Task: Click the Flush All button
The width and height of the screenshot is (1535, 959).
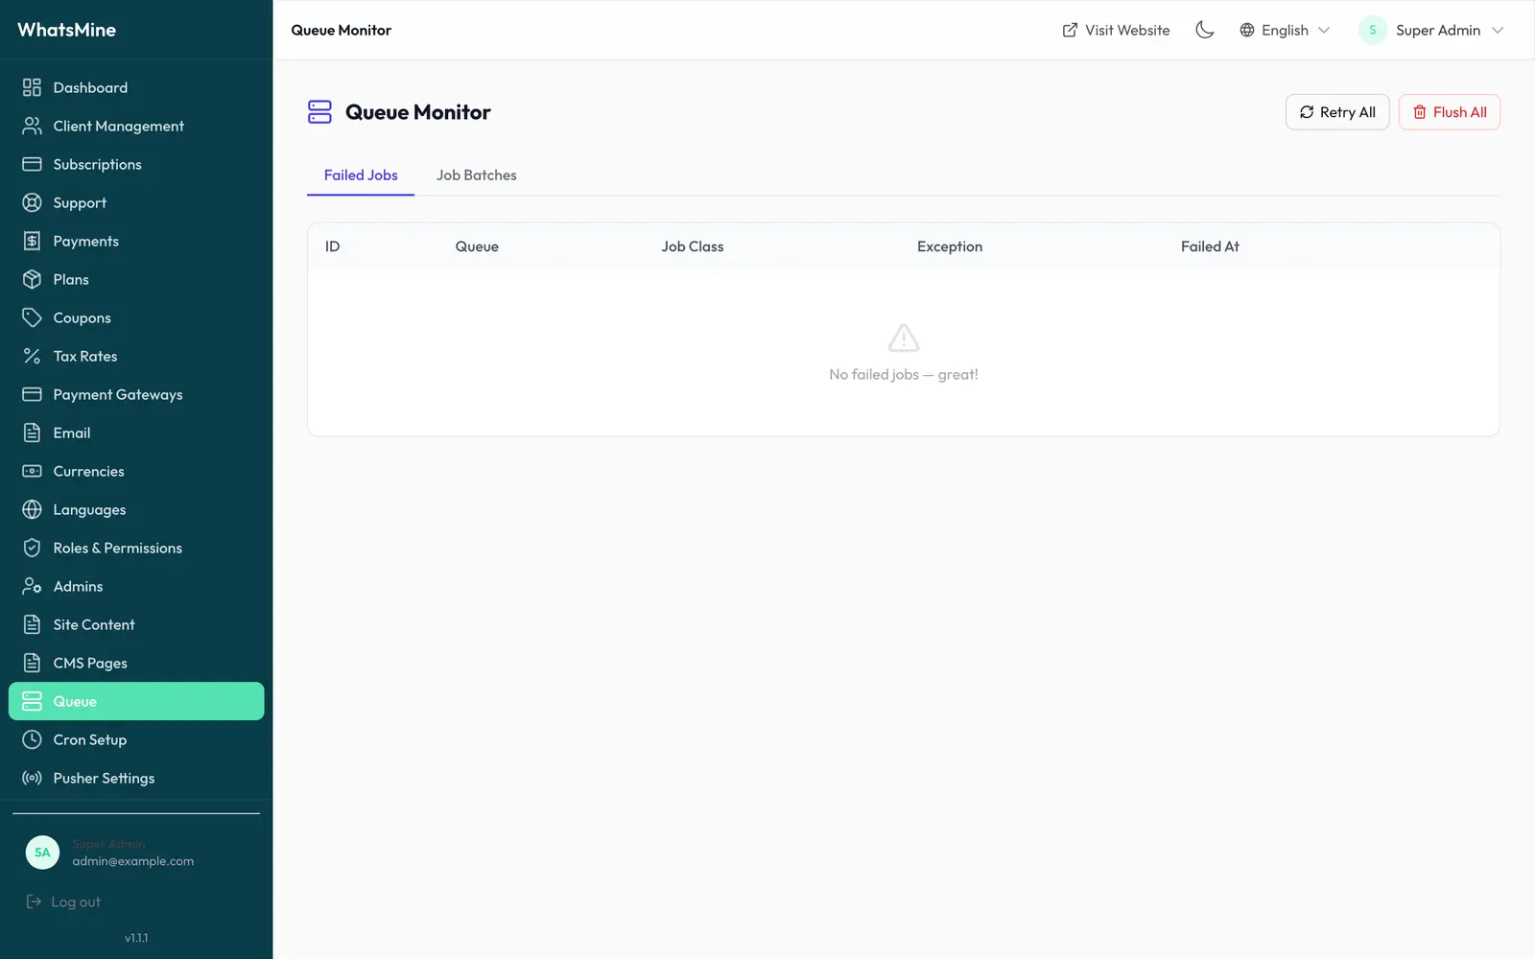Action: coord(1450,112)
